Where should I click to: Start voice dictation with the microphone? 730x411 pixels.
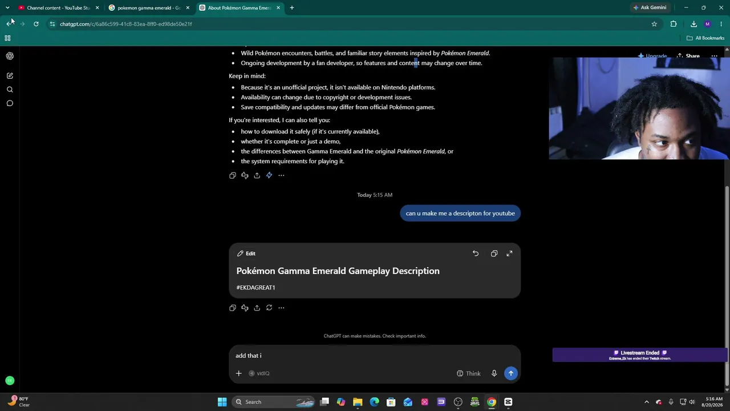pyautogui.click(x=494, y=373)
